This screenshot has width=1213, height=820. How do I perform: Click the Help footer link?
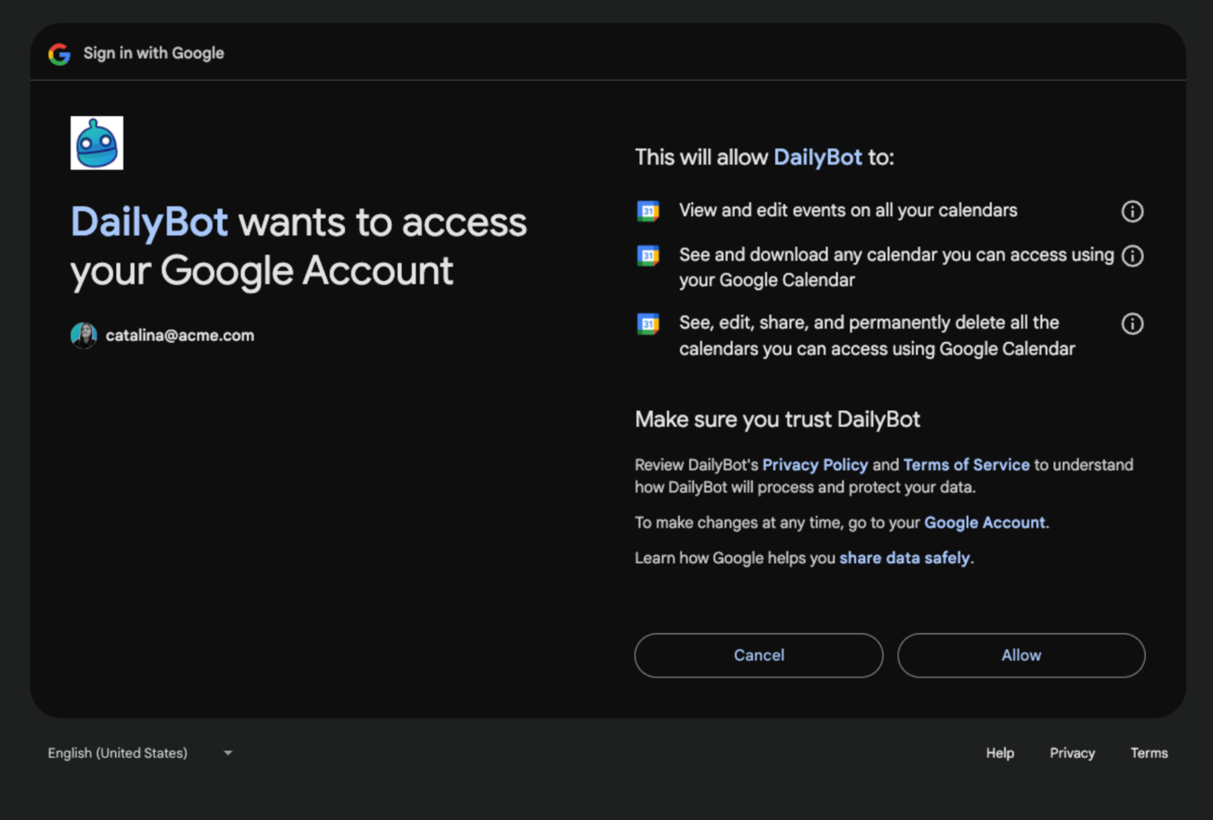click(1000, 753)
